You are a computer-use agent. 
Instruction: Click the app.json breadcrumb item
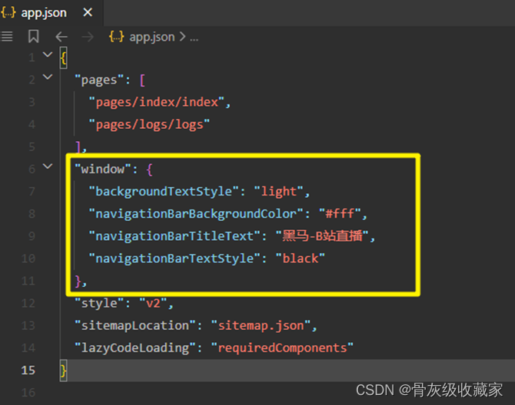(151, 37)
